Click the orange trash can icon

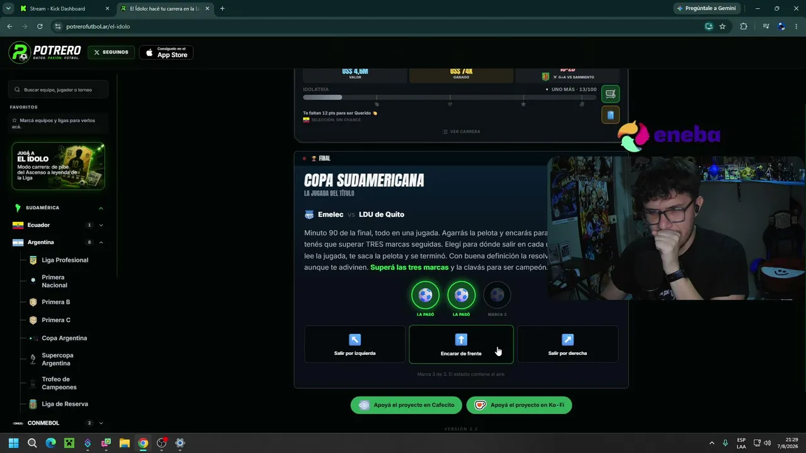coord(610,115)
